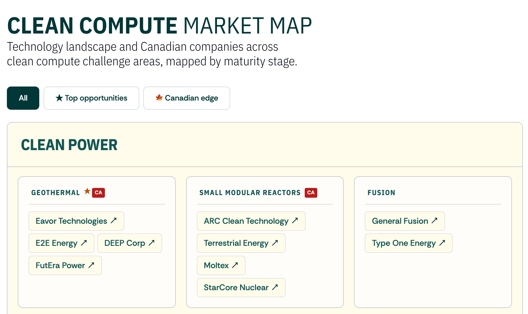528x314 pixels.
Task: Open ARC Clean Technology link
Action: (251, 221)
